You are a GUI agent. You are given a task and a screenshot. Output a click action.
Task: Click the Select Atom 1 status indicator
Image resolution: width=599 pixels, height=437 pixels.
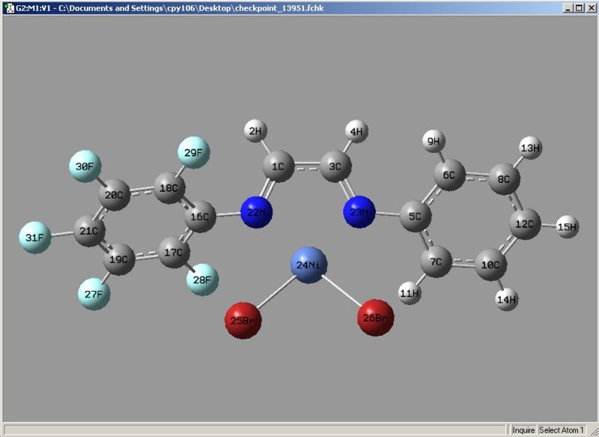562,430
